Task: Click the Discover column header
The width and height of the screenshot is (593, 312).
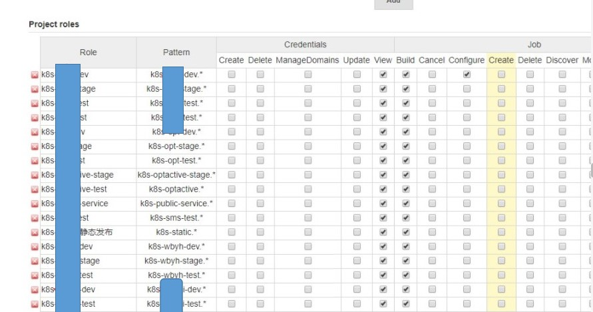Action: point(562,61)
